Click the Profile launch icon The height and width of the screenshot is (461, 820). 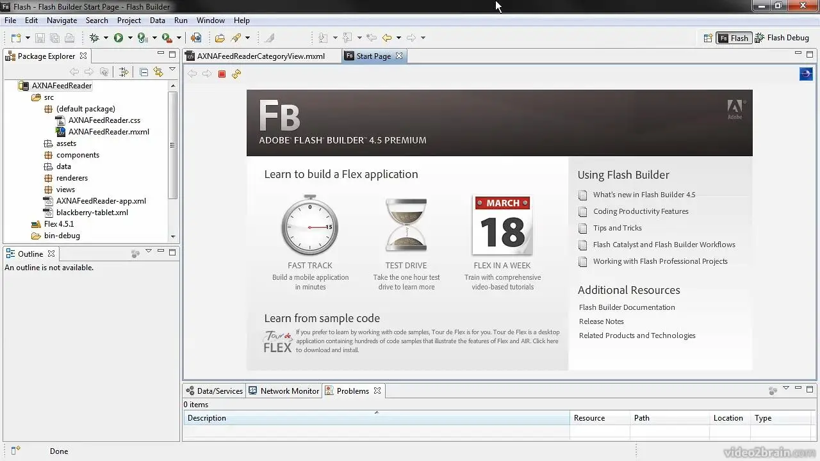click(142, 38)
